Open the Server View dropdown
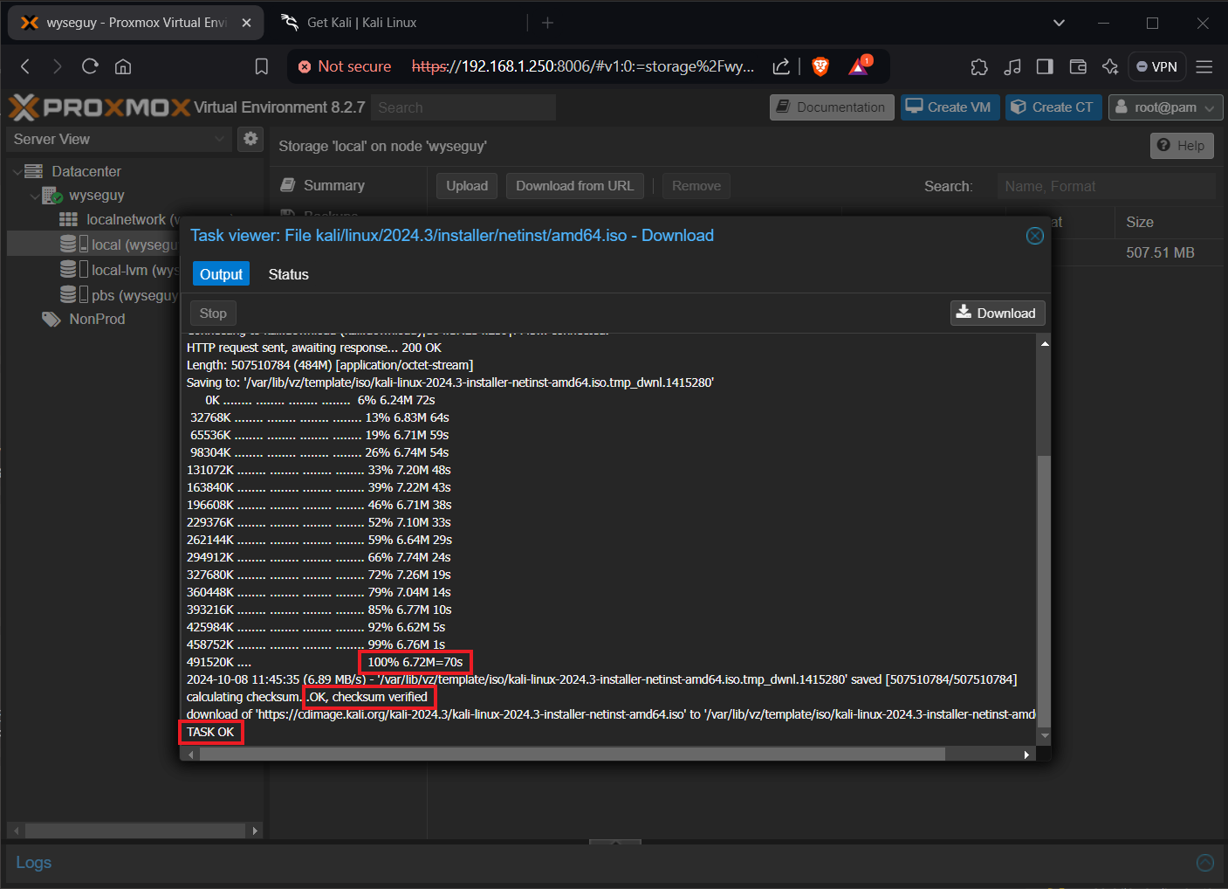The width and height of the screenshot is (1228, 889). click(120, 139)
